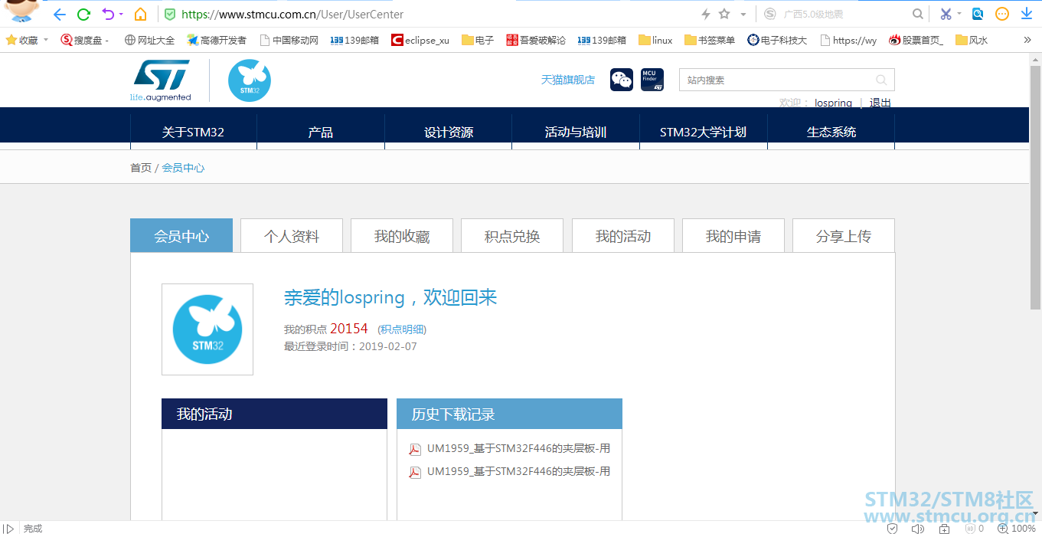The image size is (1042, 534).
Task: Open the 产品 nav menu
Action: 320,132
